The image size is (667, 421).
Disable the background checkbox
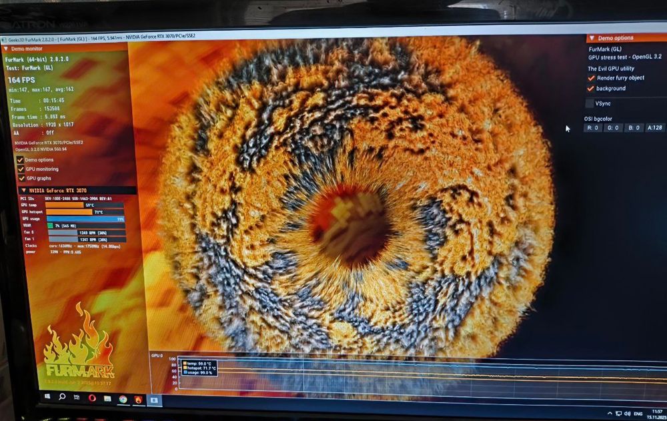pyautogui.click(x=590, y=89)
